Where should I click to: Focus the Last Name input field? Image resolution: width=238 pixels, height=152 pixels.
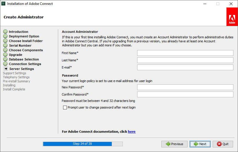click(x=185, y=60)
